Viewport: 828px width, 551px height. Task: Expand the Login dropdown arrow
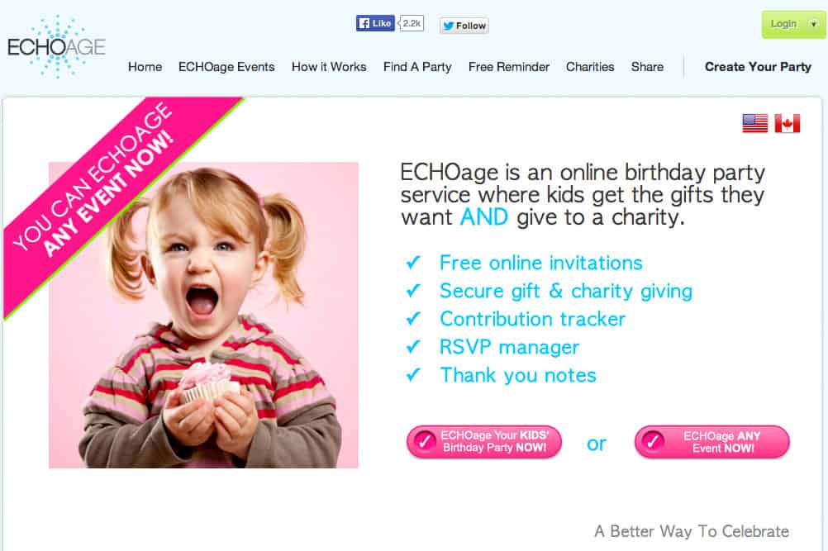[814, 24]
